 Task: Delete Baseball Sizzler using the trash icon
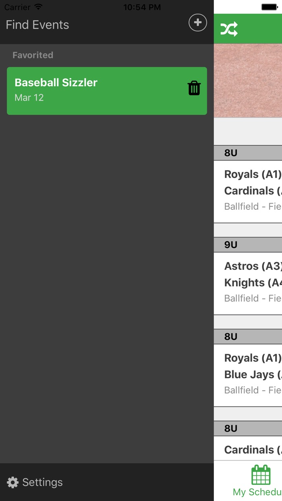click(x=194, y=87)
